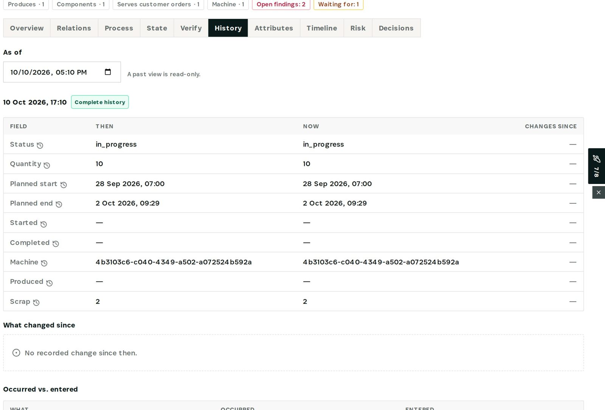The width and height of the screenshot is (605, 410).
Task: Open the Decisions tab
Action: coord(396,28)
